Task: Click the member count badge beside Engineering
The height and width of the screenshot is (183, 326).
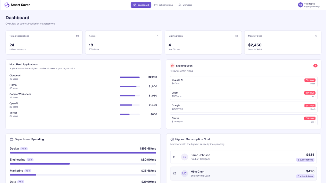Action: tap(30, 159)
